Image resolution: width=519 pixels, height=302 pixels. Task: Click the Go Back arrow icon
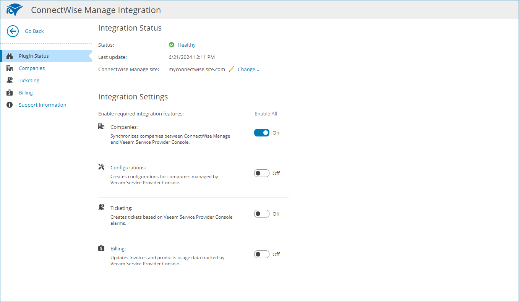point(12,31)
